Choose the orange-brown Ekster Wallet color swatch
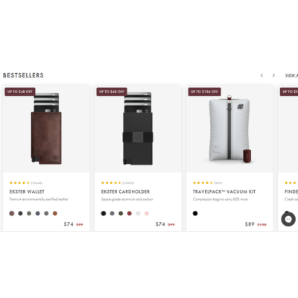This screenshot has height=298, width=298. pyautogui.click(x=55, y=213)
